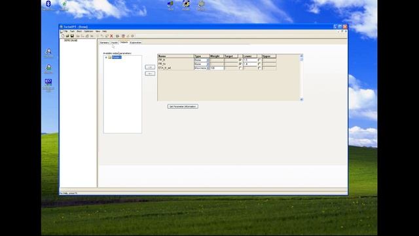Open the Type dropdown for ETA_tt_ad
This screenshot has width=419, height=236.
(208, 68)
